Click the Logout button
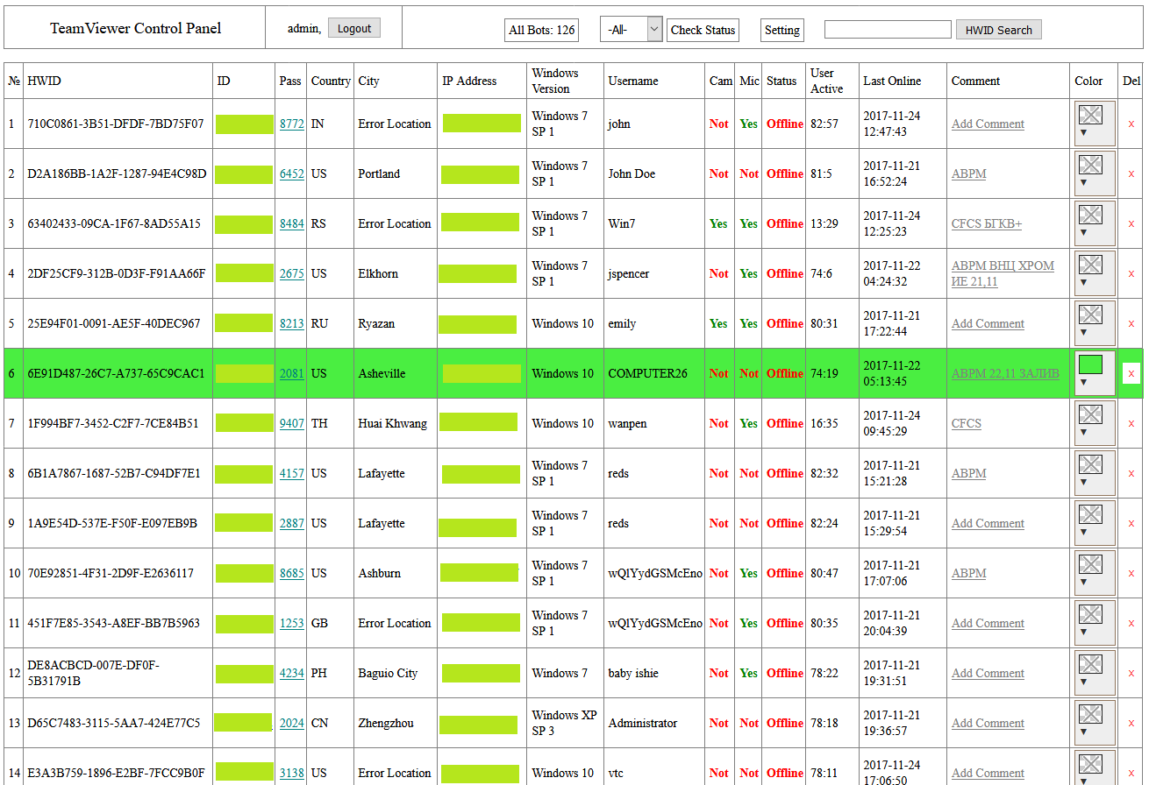The image size is (1149, 785). pyautogui.click(x=354, y=28)
